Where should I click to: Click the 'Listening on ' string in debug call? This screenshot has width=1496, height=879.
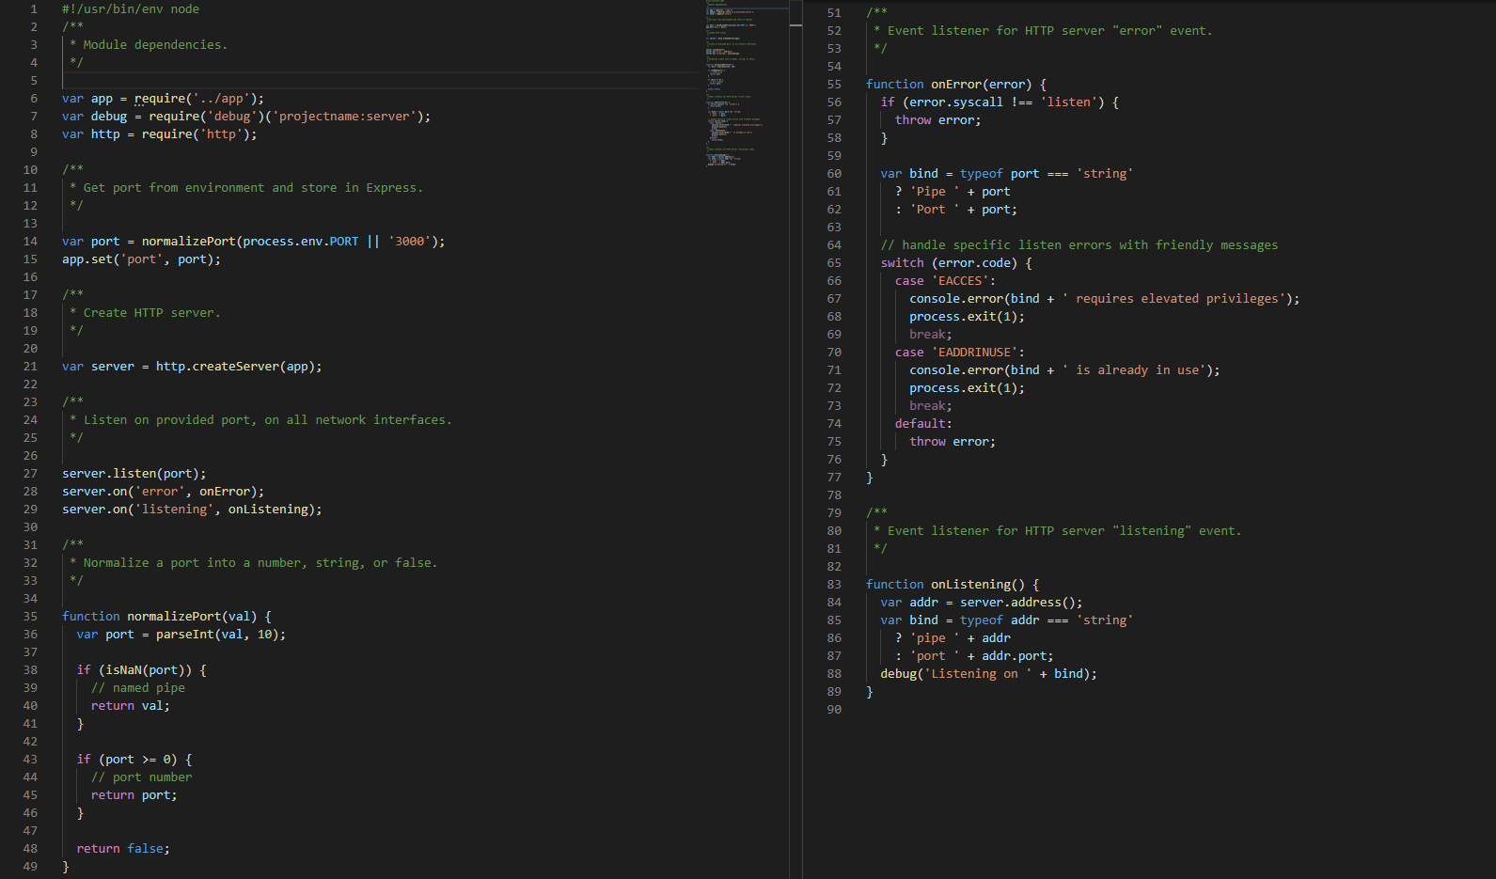pyautogui.click(x=978, y=673)
